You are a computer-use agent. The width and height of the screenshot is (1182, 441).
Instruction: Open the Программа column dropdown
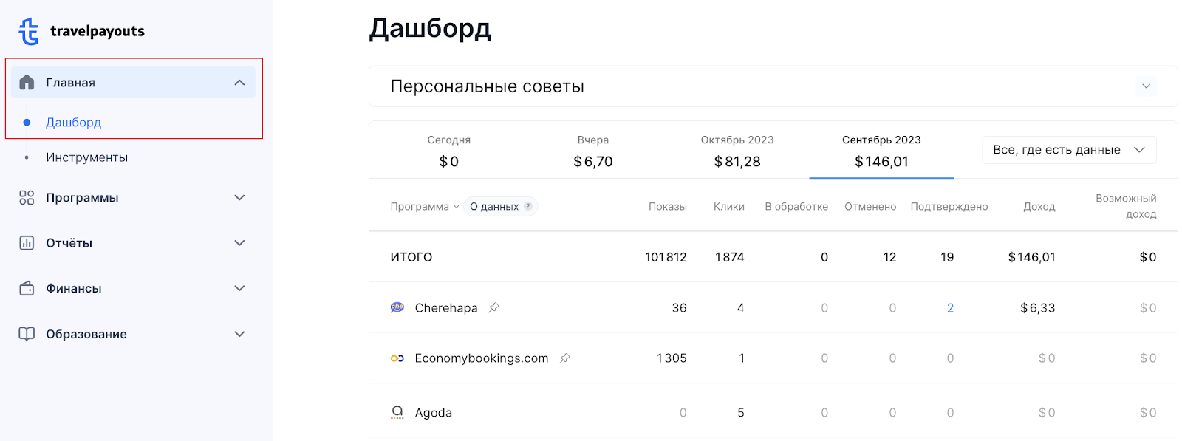[425, 207]
